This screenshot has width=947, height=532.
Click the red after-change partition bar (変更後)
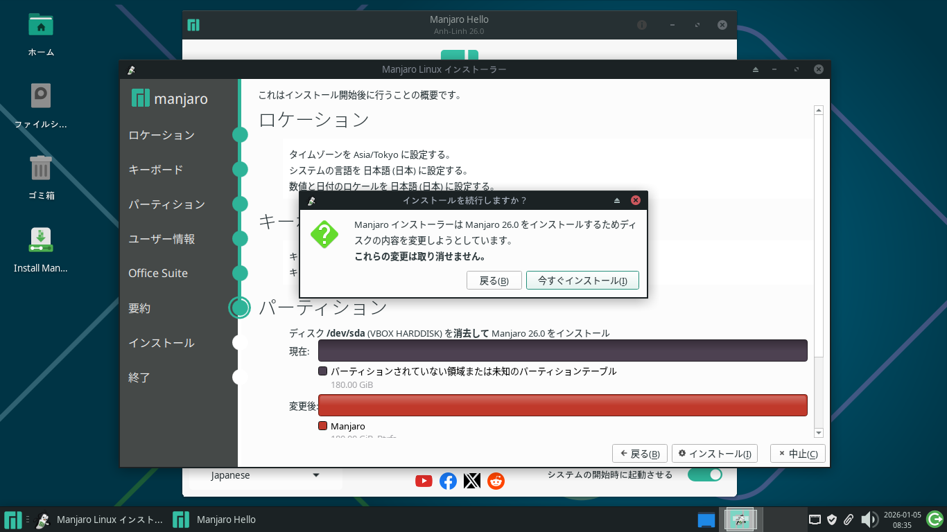[x=563, y=405]
